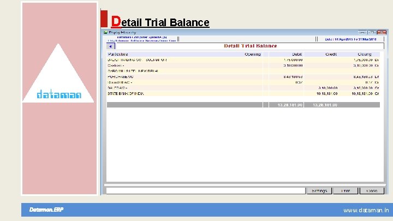Minimize the Display Hierarchy window
The width and height of the screenshot is (393, 221).
pos(362,32)
